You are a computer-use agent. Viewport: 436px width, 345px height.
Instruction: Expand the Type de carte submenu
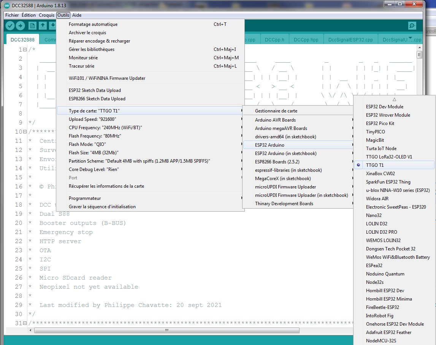(x=150, y=111)
